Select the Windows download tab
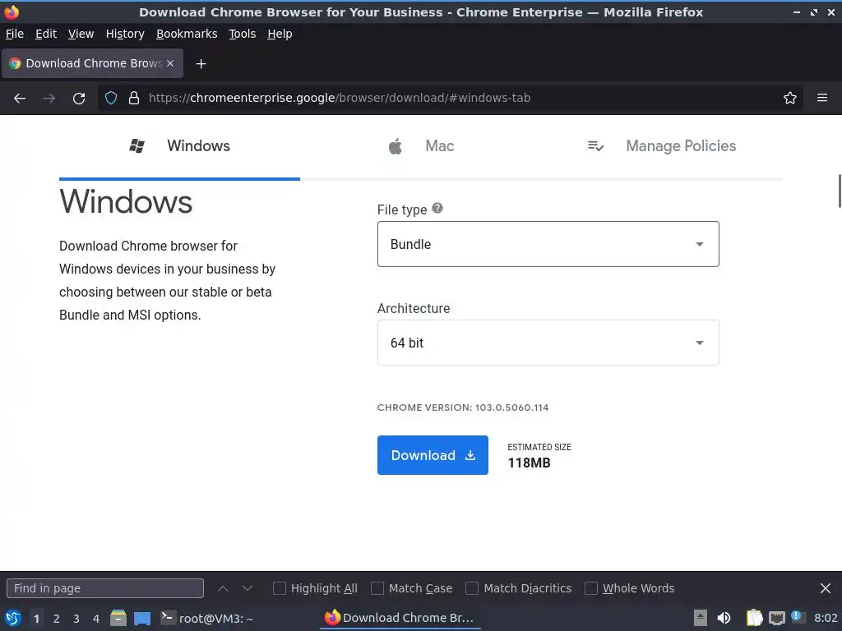 pyautogui.click(x=179, y=146)
